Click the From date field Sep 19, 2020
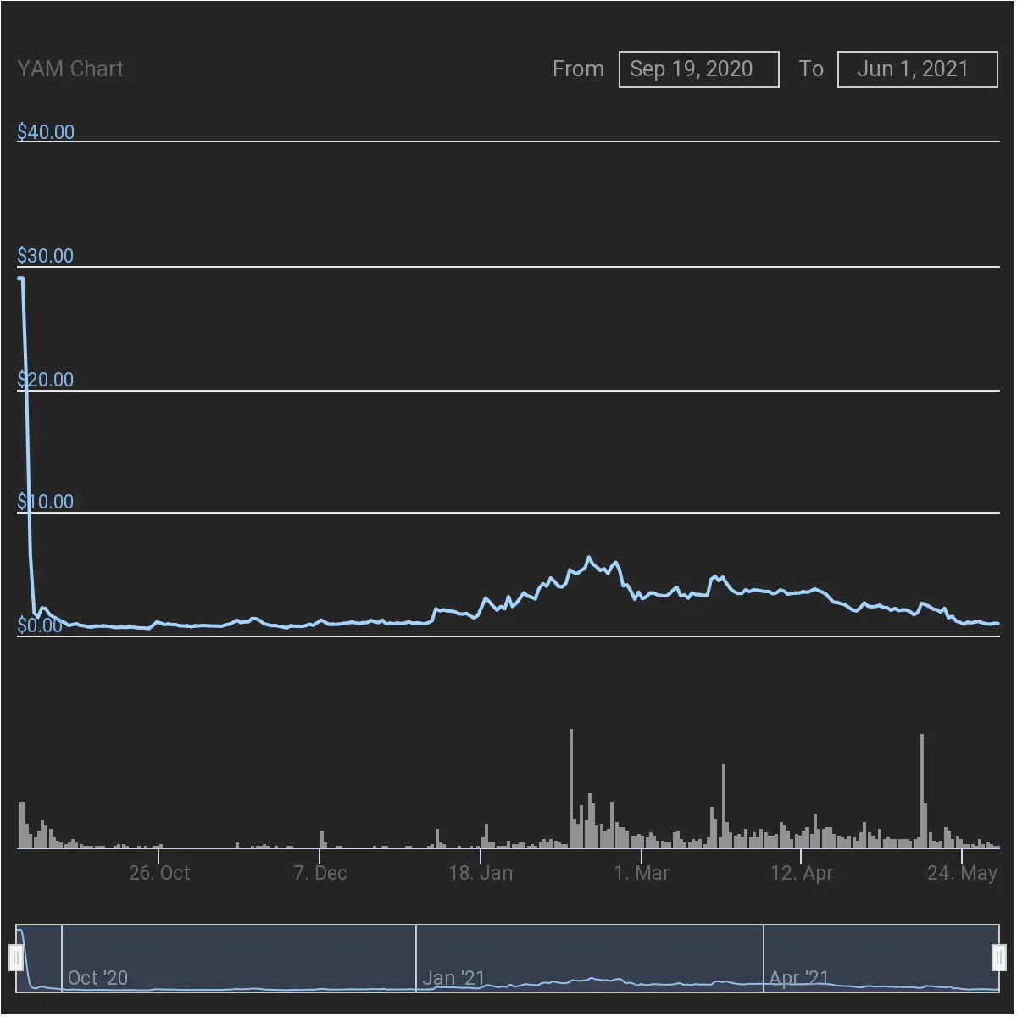Screen dimensions: 1017x1017 click(x=698, y=69)
